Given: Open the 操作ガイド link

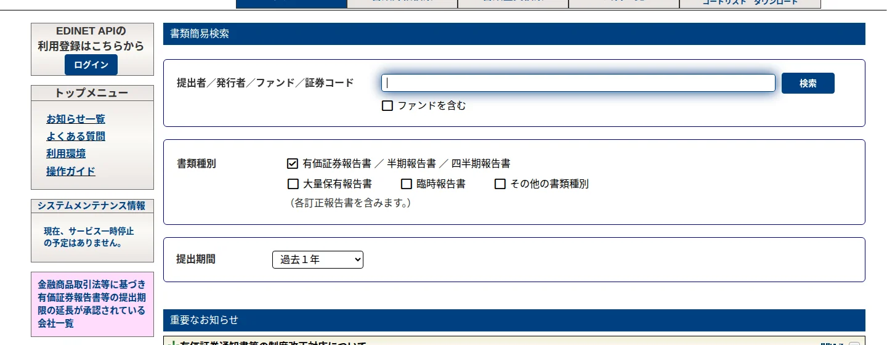Looking at the screenshot, I should click(x=71, y=171).
